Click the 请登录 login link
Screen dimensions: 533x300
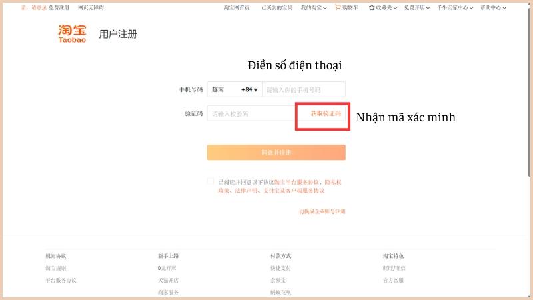click(x=39, y=7)
